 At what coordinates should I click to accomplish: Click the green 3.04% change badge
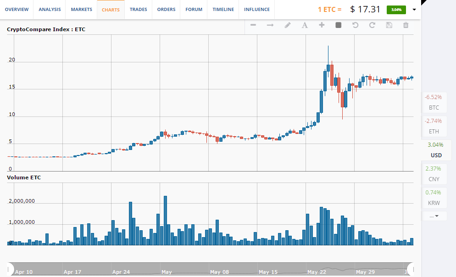tap(396, 10)
